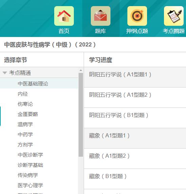Open the 题库 envelope icon
Viewport: 186px width, 194px height.
click(x=101, y=16)
